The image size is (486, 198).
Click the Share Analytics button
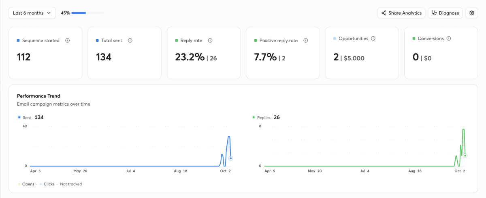coord(401,13)
